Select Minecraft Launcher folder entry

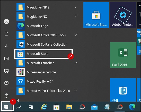click(x=47, y=63)
